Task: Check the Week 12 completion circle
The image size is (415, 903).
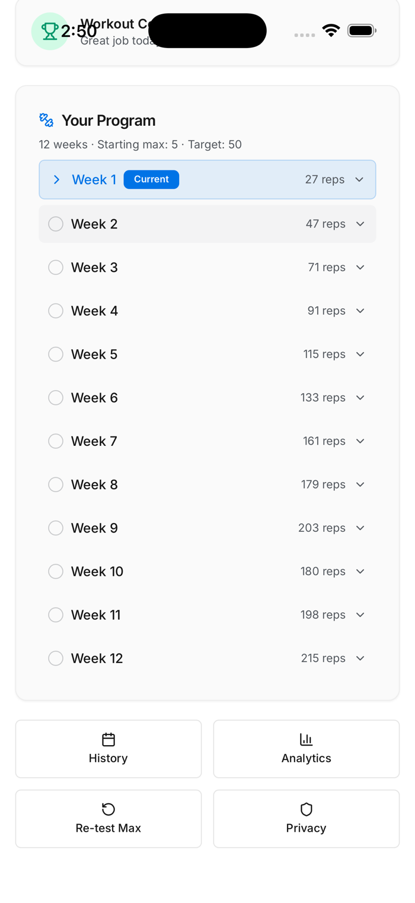Action: (56, 658)
